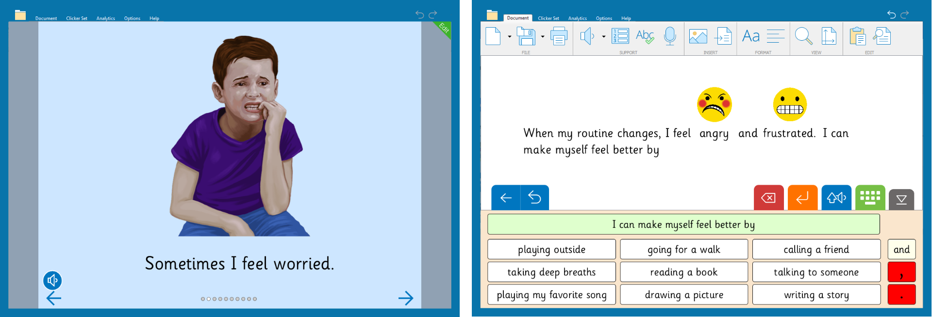Toggle the green on-screen keyboard button
This screenshot has width=932, height=317.
[x=870, y=198]
